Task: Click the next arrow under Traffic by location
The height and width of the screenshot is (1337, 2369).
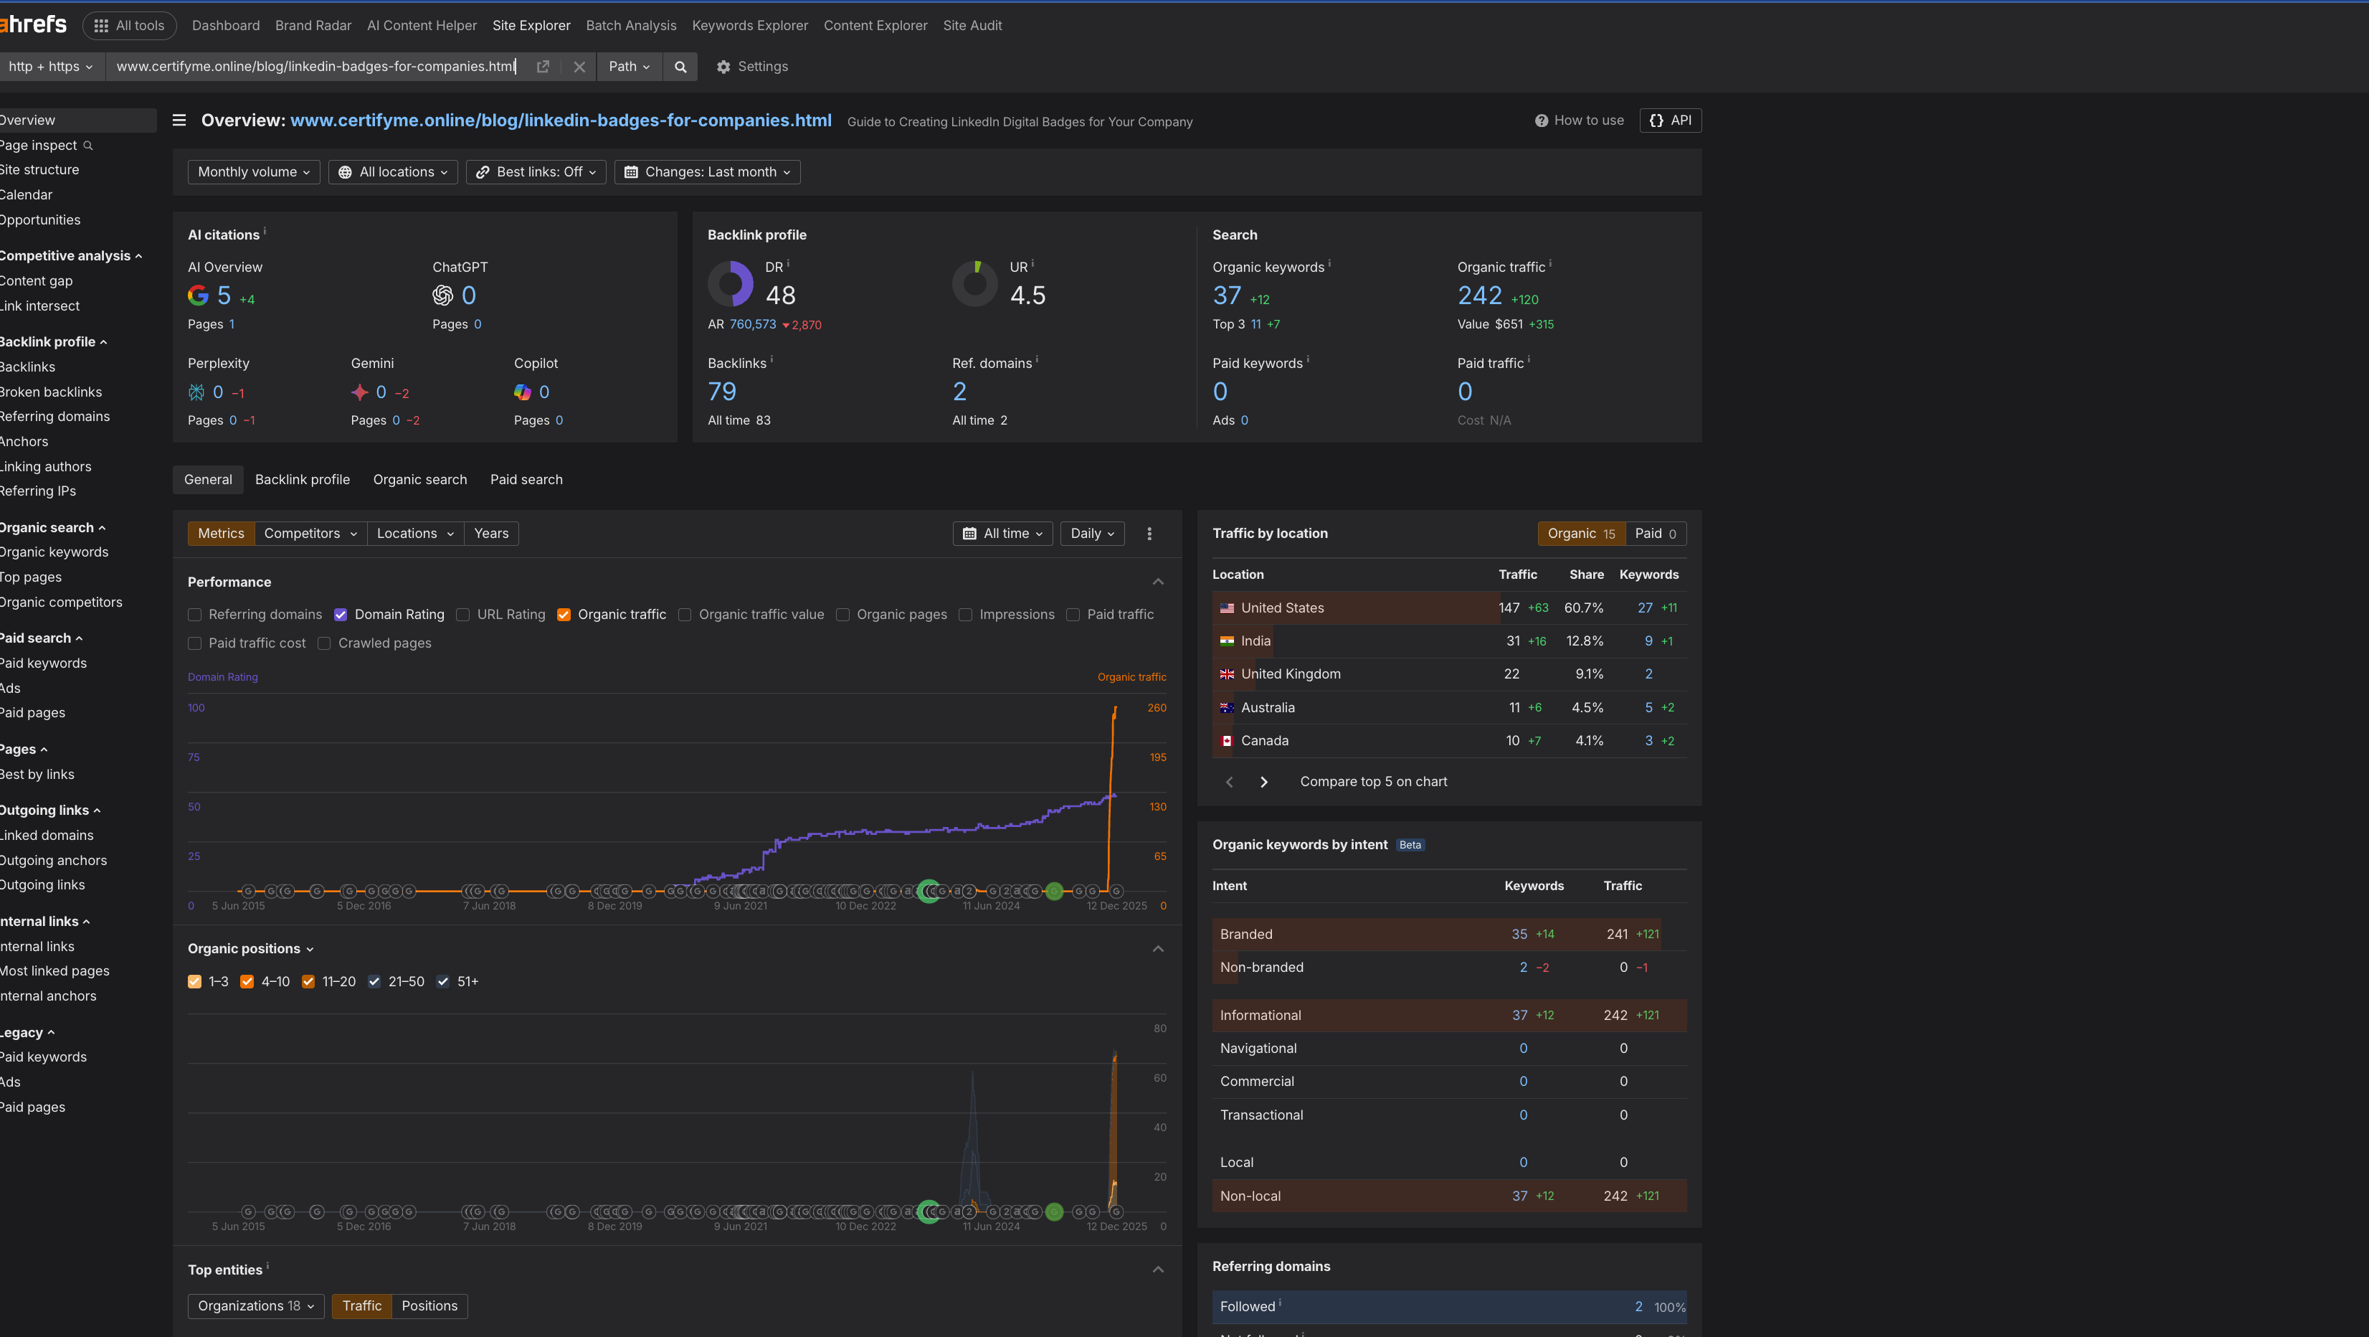Action: pyautogui.click(x=1263, y=781)
